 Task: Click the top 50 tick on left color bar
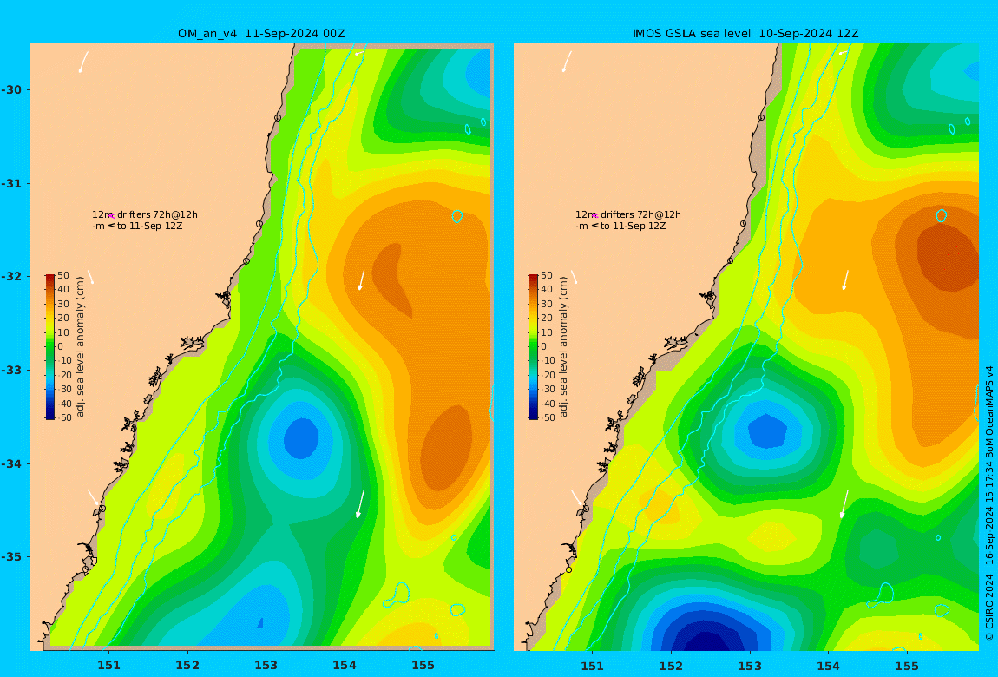point(63,275)
